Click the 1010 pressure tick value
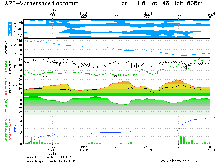 click(18, 45)
